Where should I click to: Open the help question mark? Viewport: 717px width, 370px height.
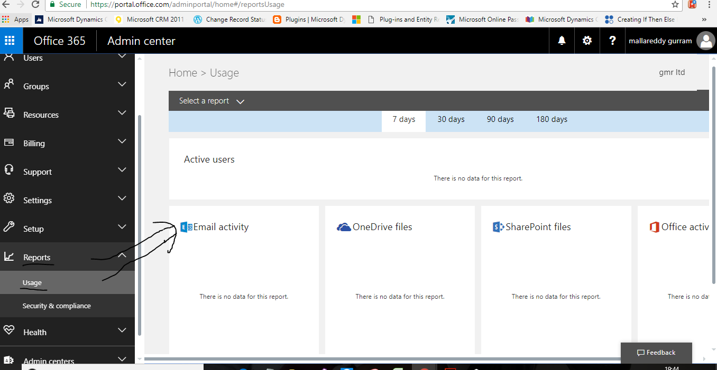click(612, 41)
